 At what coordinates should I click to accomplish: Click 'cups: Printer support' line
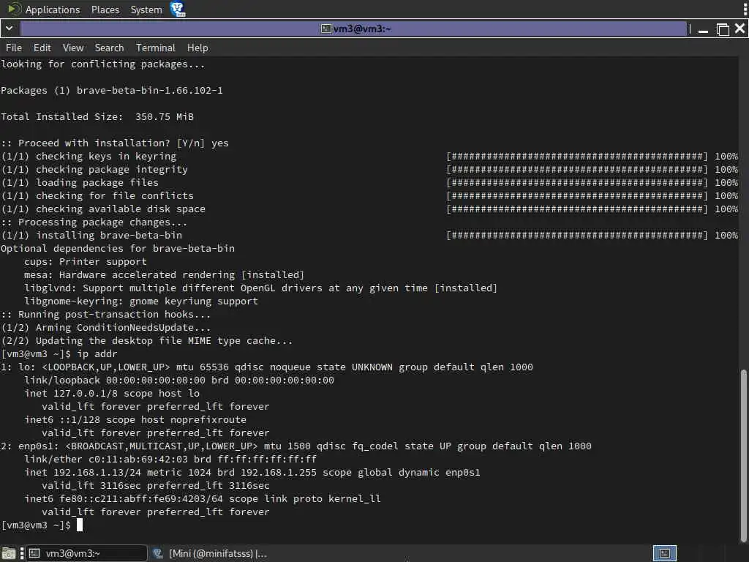[86, 261]
